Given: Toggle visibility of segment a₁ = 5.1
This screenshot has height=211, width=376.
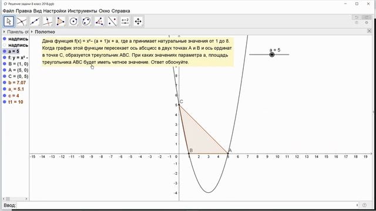Looking at the screenshot, I should [x=5, y=89].
